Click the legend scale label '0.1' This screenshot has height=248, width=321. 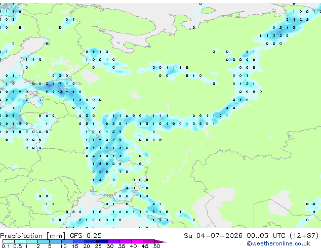(6, 246)
